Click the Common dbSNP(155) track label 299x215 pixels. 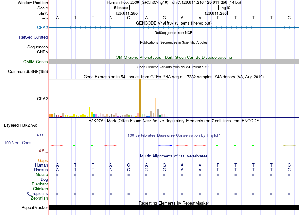pos(28,71)
